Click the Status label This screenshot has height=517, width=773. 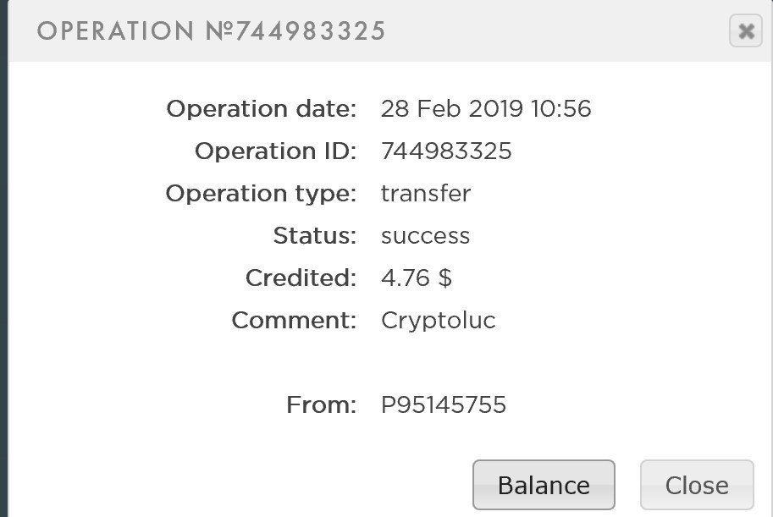click(314, 236)
